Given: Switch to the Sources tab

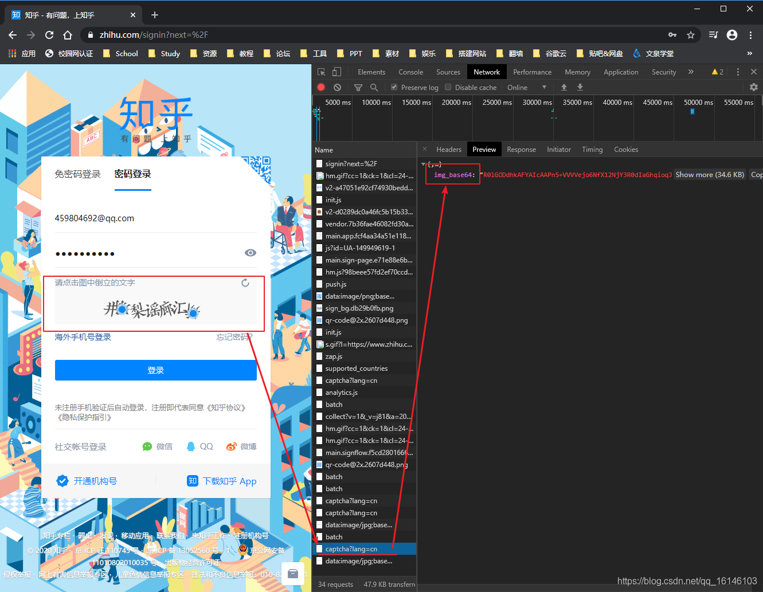Looking at the screenshot, I should pyautogui.click(x=448, y=72).
